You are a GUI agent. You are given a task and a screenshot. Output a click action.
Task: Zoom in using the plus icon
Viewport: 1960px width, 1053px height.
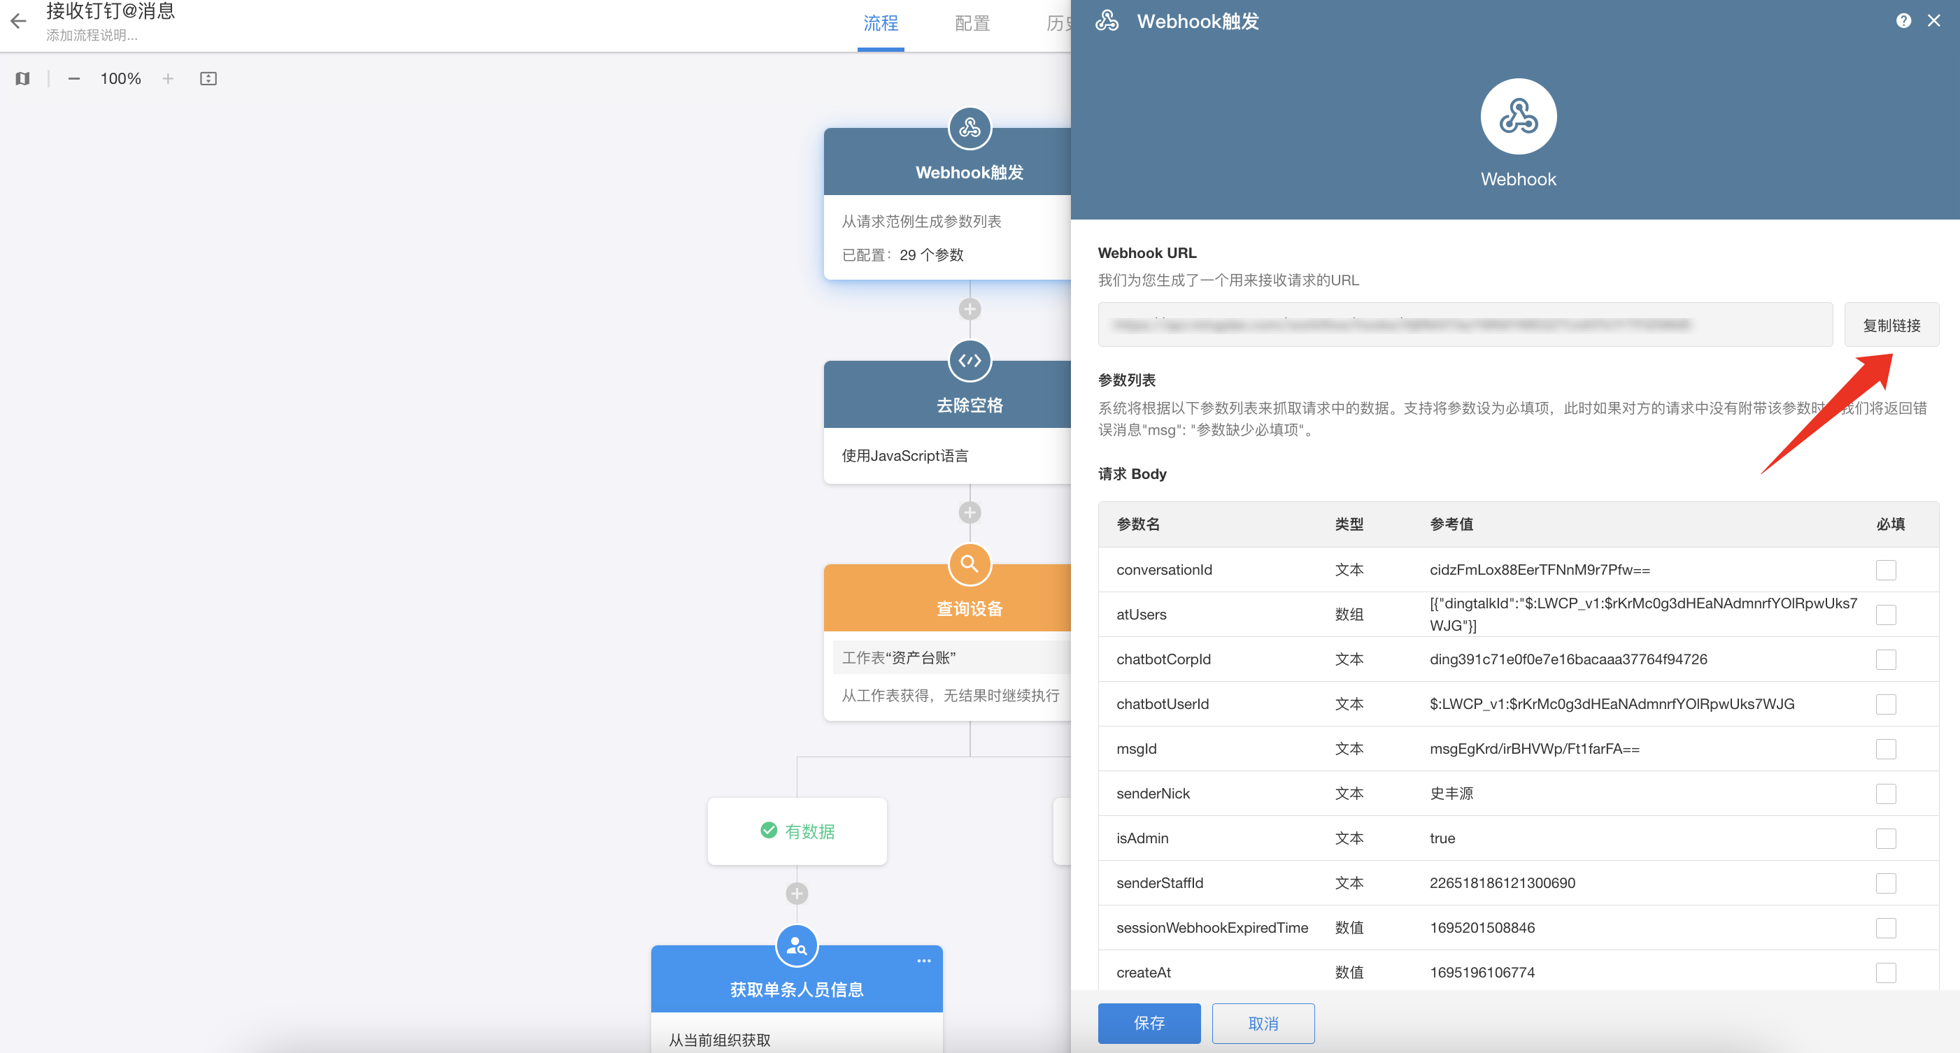click(168, 78)
